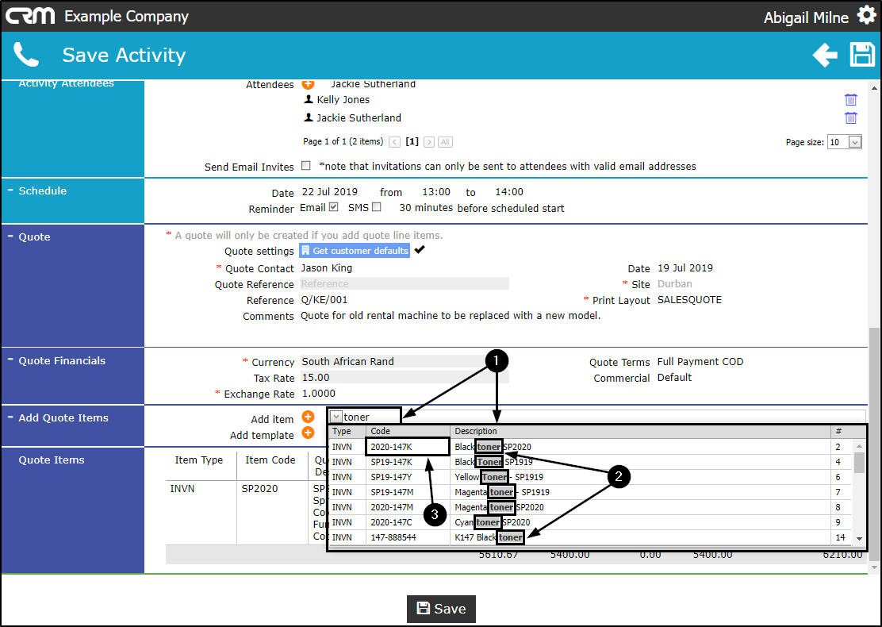Click the Code column header in results

pos(408,431)
